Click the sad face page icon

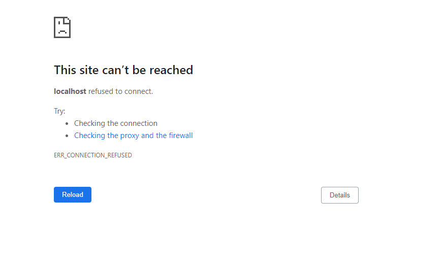pyautogui.click(x=62, y=27)
